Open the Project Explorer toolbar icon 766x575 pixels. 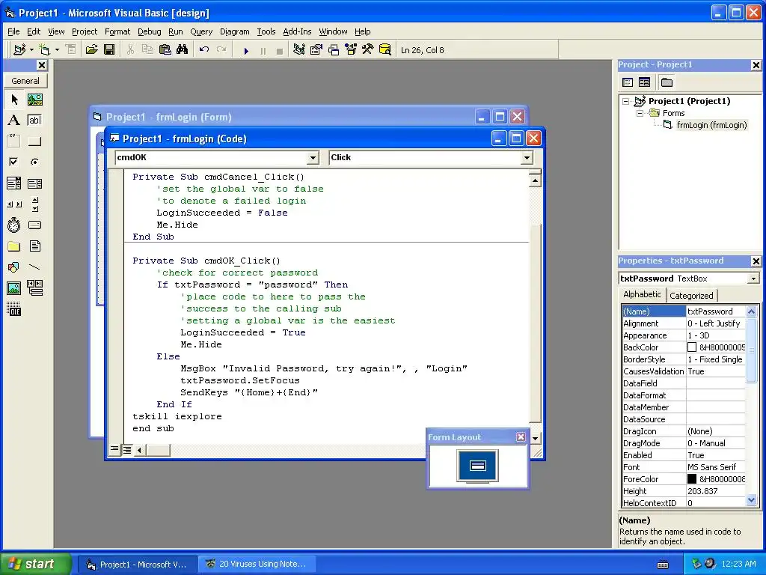tap(299, 50)
